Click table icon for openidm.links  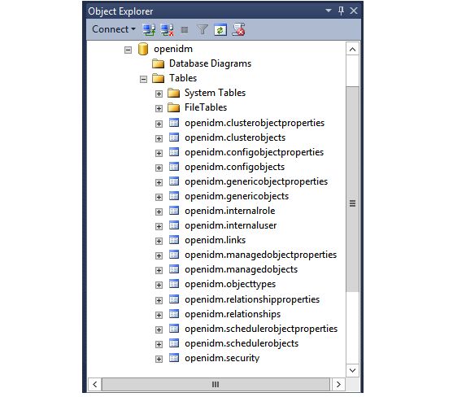174,240
